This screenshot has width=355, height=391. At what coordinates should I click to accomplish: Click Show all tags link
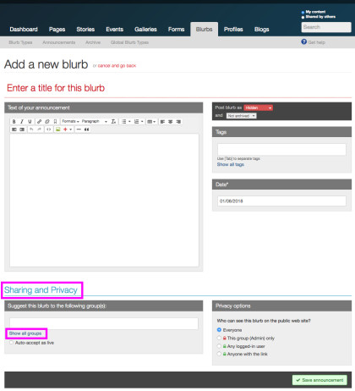[x=231, y=164]
